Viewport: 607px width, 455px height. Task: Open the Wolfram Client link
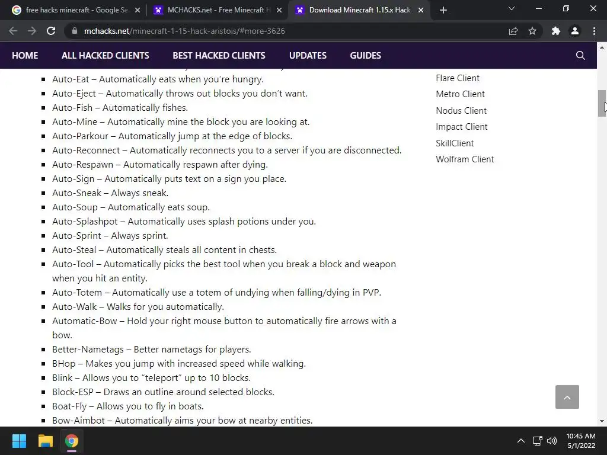coord(465,159)
